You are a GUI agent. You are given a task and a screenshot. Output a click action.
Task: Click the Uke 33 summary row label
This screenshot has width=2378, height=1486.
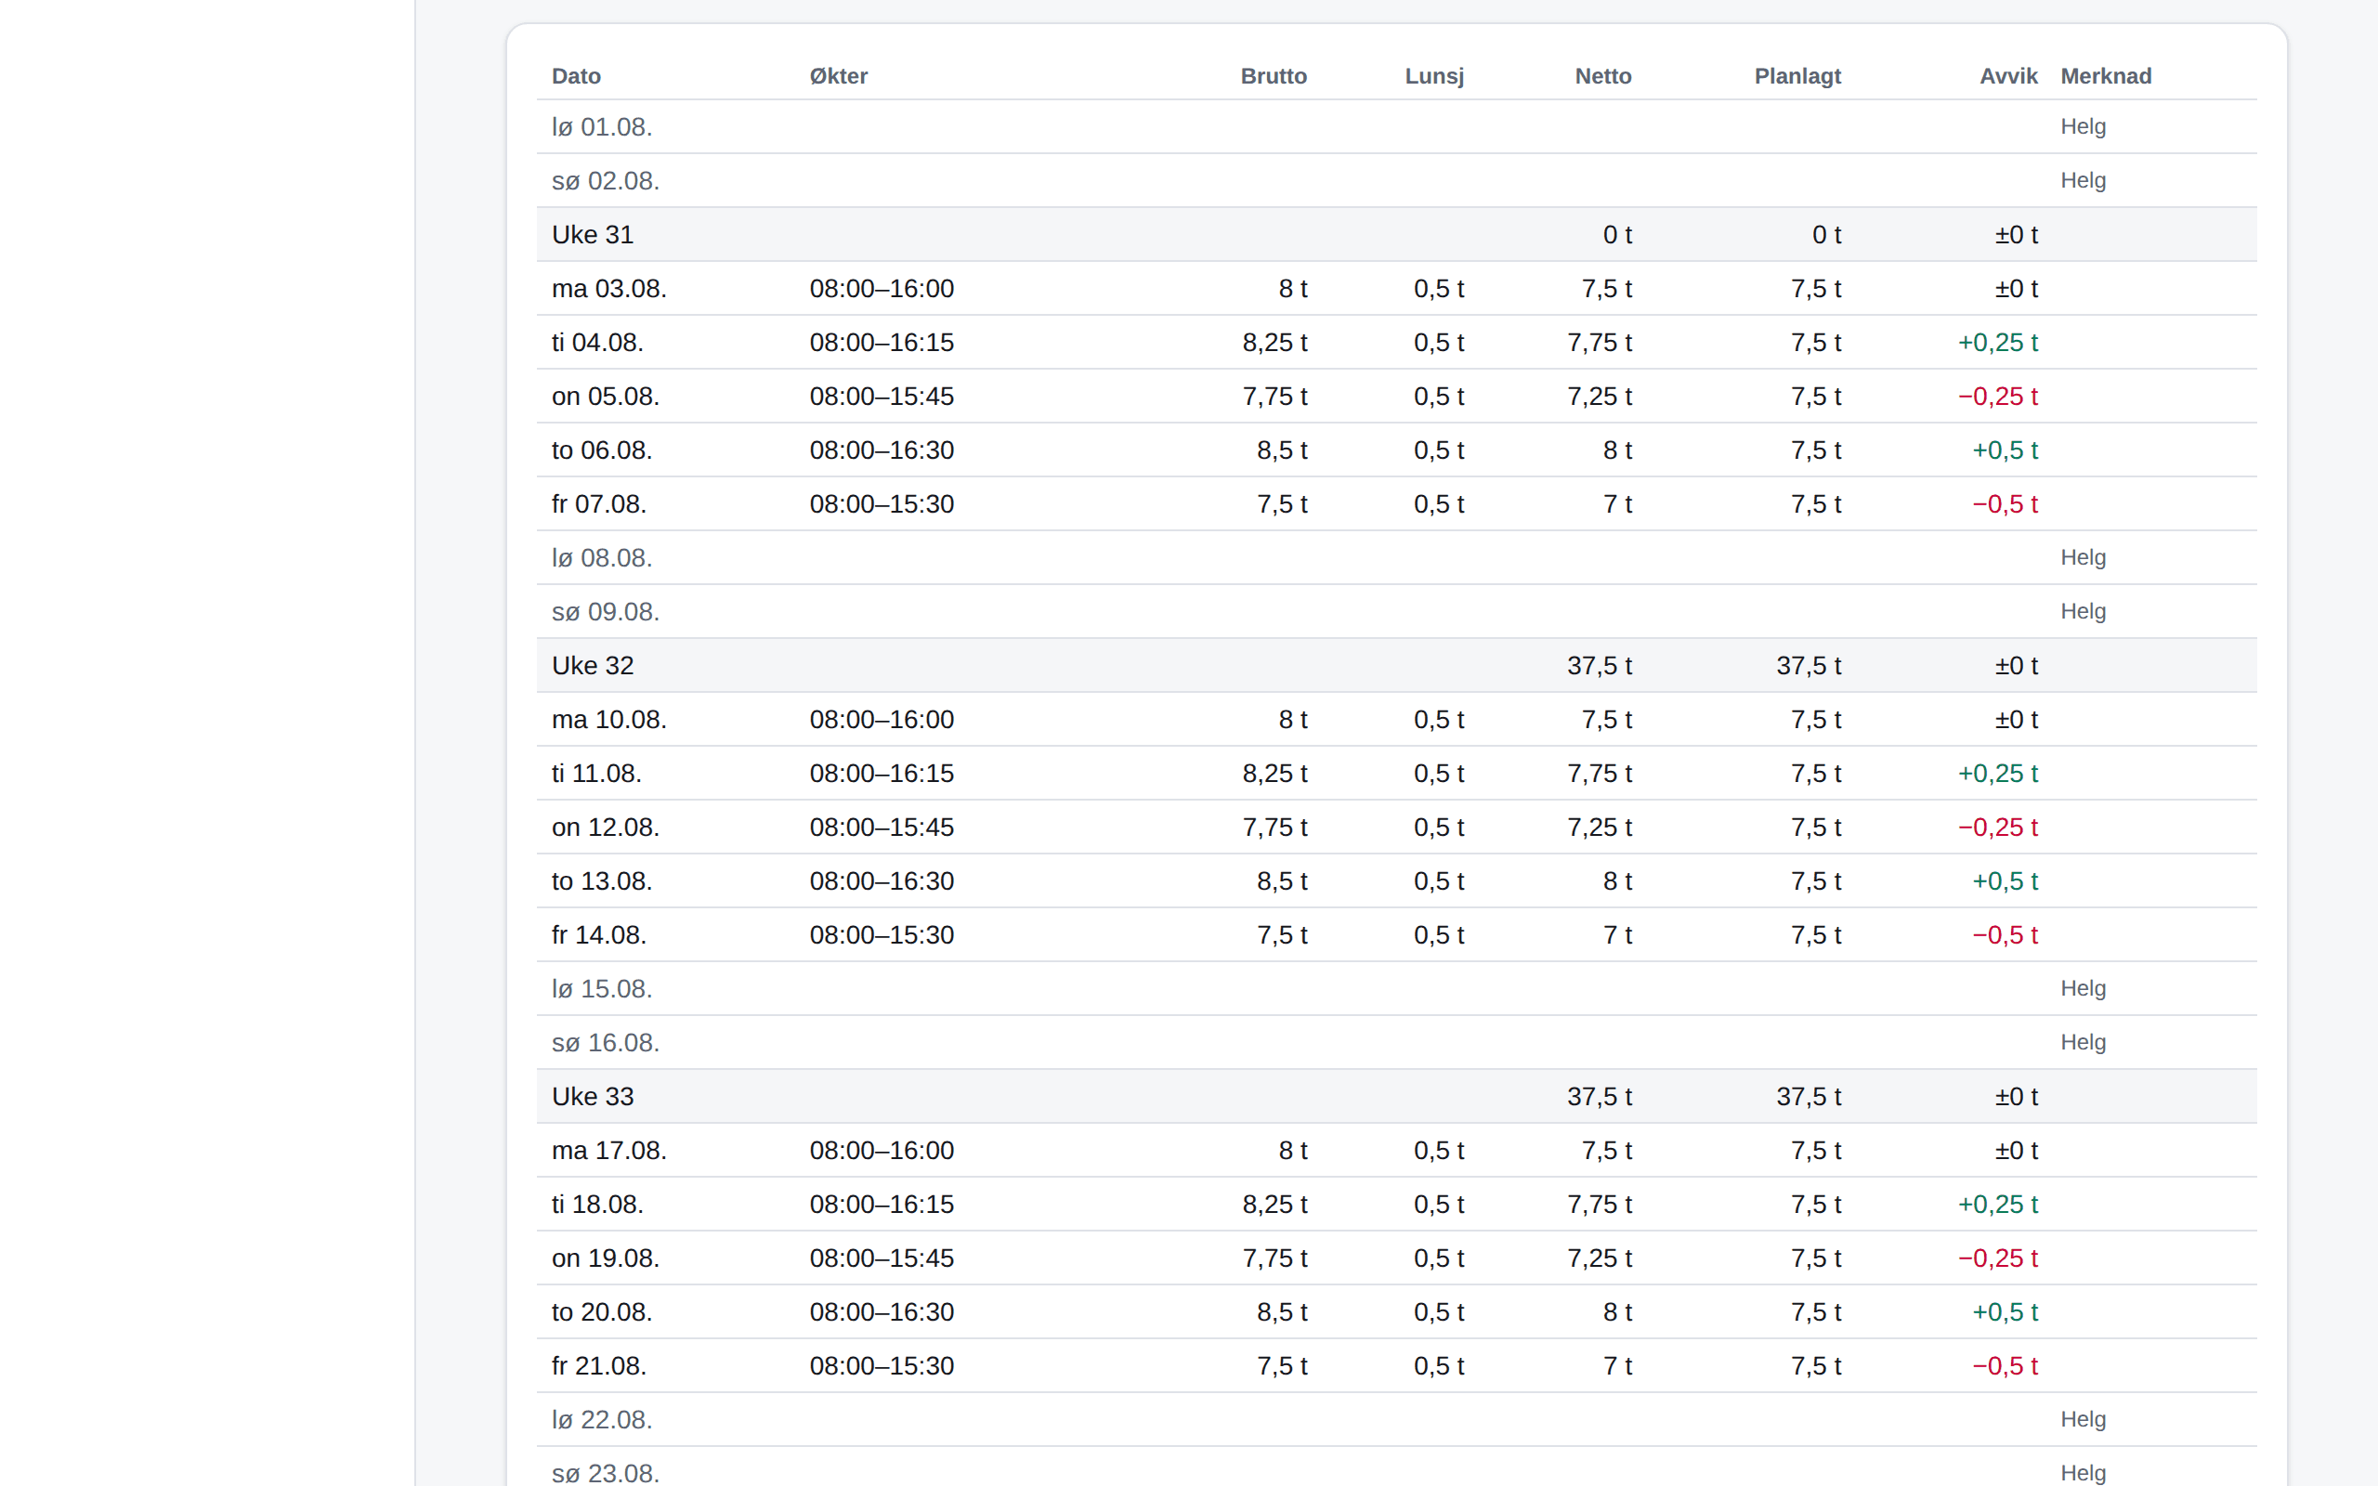[593, 1096]
